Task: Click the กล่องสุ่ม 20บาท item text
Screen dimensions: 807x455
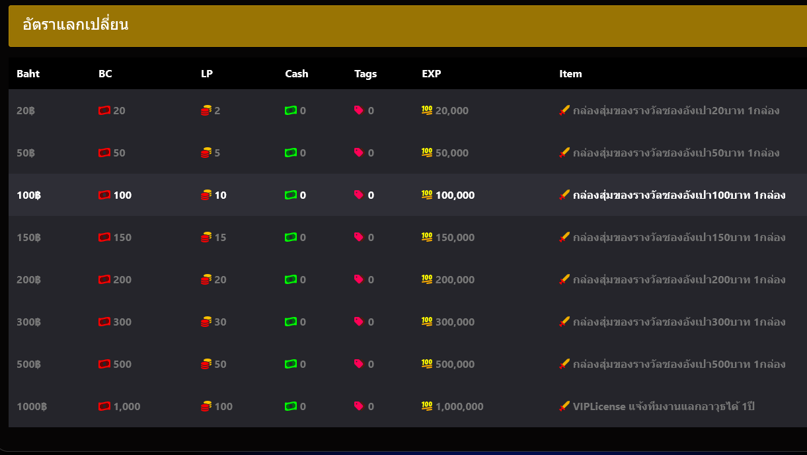Action: click(x=675, y=111)
